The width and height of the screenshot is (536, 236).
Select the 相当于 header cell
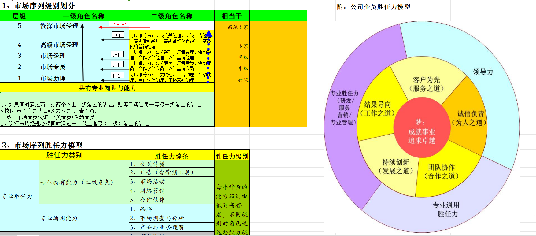232,16
